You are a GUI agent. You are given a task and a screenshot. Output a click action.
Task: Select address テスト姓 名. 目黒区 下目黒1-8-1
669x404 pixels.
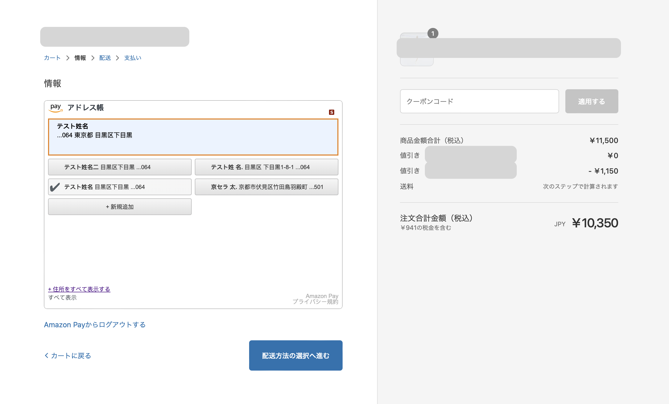click(266, 167)
